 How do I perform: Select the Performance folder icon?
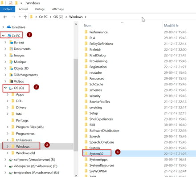point(86,32)
